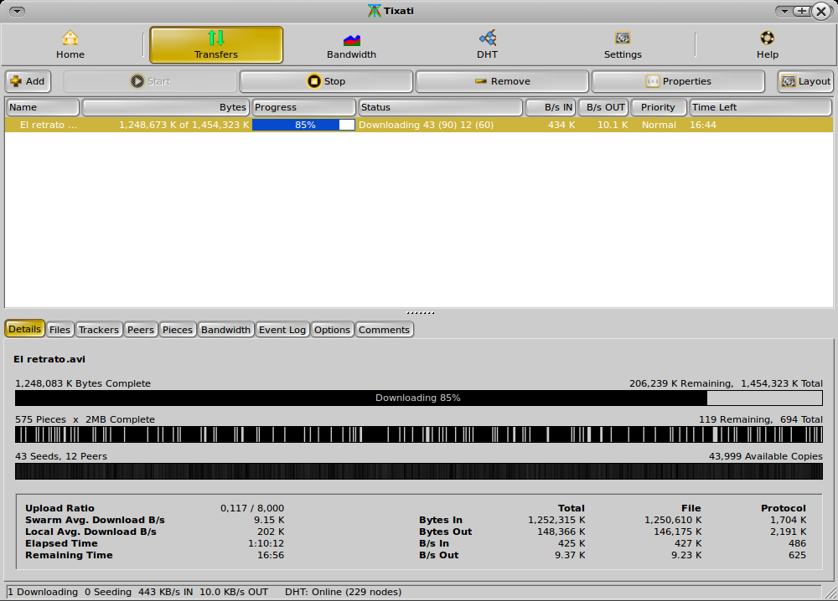
Task: Sort transfers by the Name column
Action: pos(42,107)
